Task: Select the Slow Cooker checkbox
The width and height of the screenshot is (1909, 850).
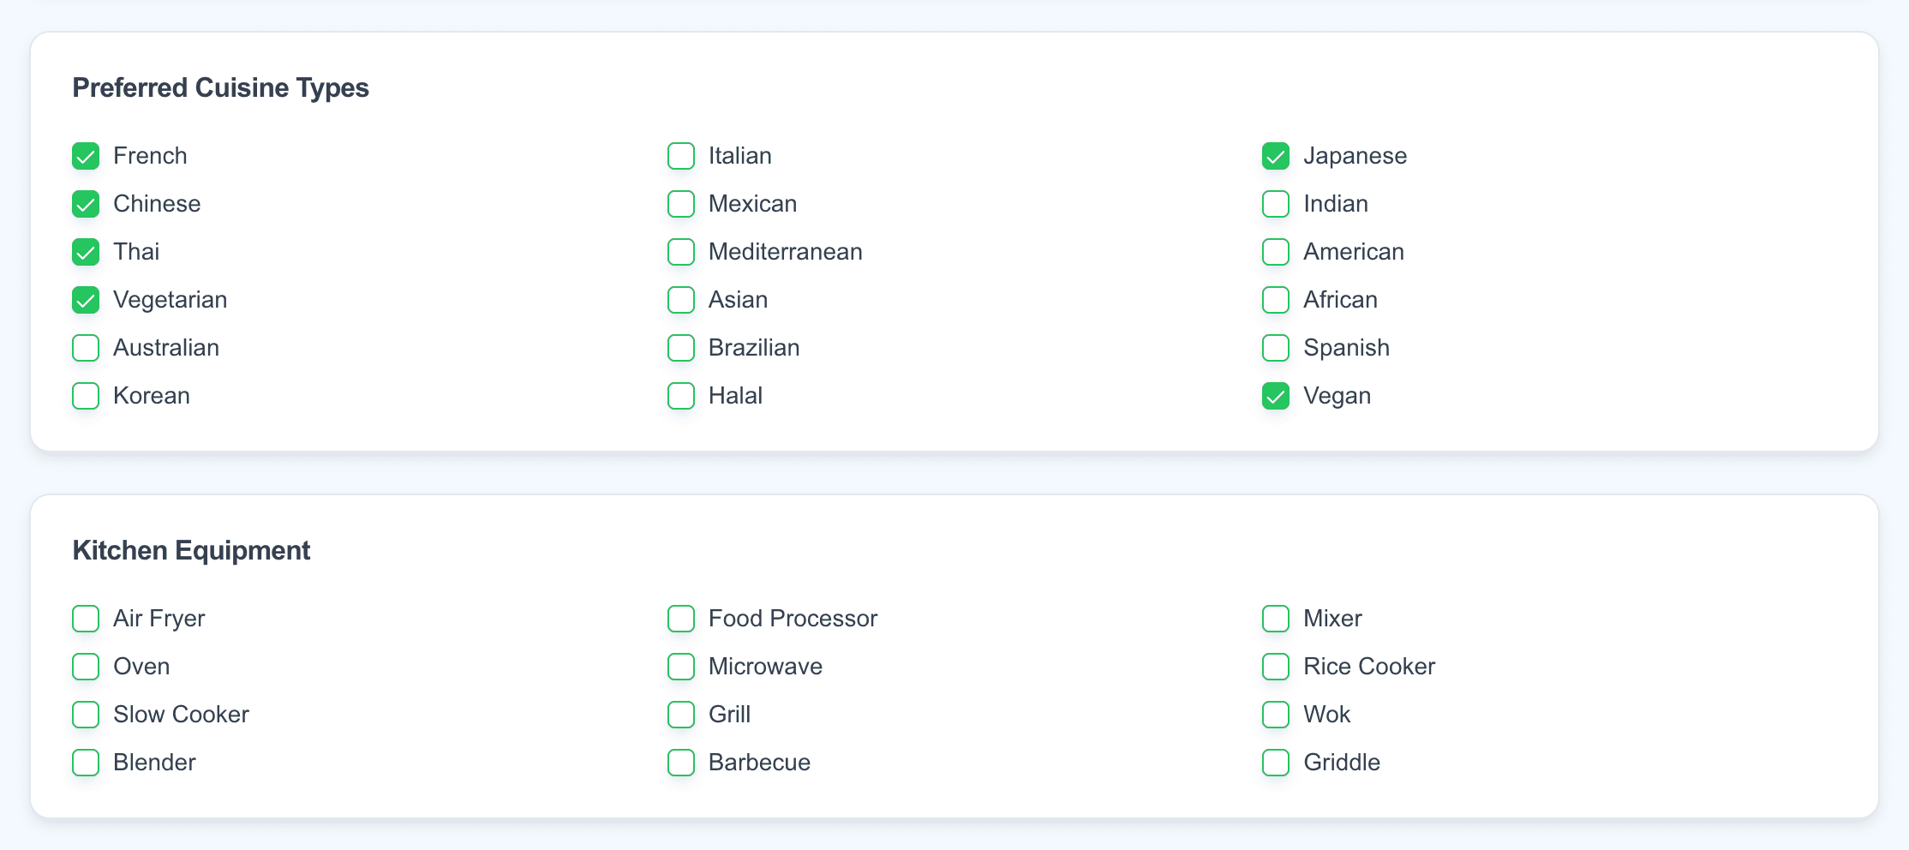Action: (x=86, y=715)
